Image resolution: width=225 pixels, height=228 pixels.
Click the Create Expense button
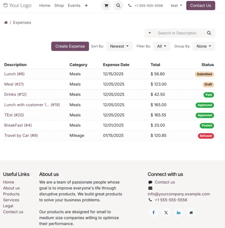tap(70, 46)
